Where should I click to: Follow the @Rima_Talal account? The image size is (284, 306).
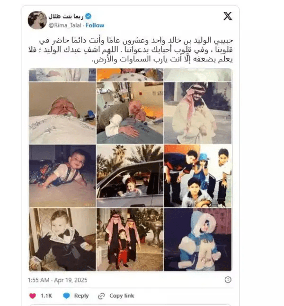point(95,25)
